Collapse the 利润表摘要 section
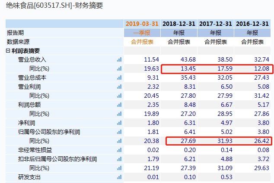274x183 pixels. [8, 51]
